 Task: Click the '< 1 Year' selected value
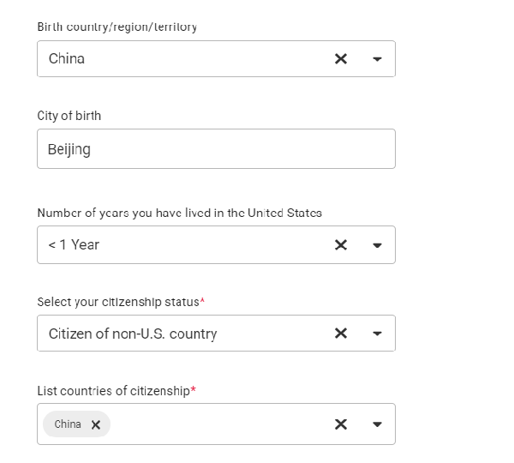click(x=74, y=244)
